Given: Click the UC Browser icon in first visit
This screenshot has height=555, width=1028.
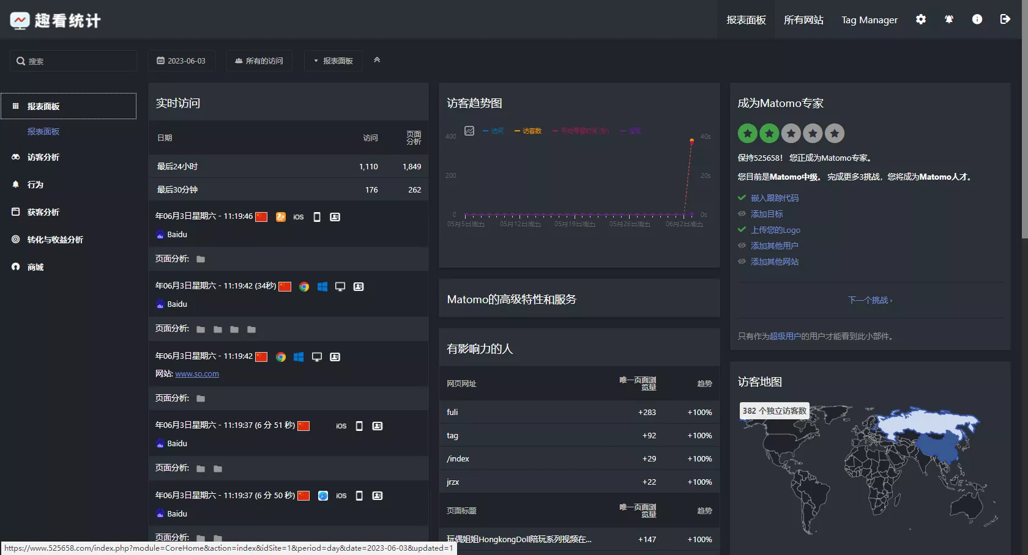Looking at the screenshot, I should tap(280, 217).
